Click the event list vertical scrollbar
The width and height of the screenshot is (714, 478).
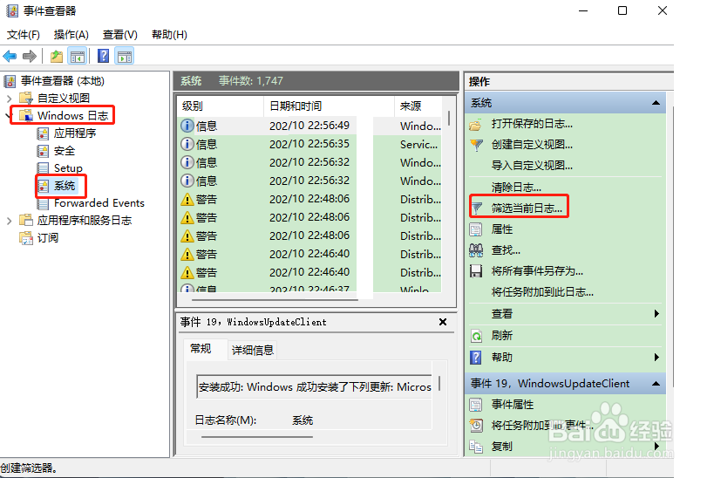(x=449, y=118)
